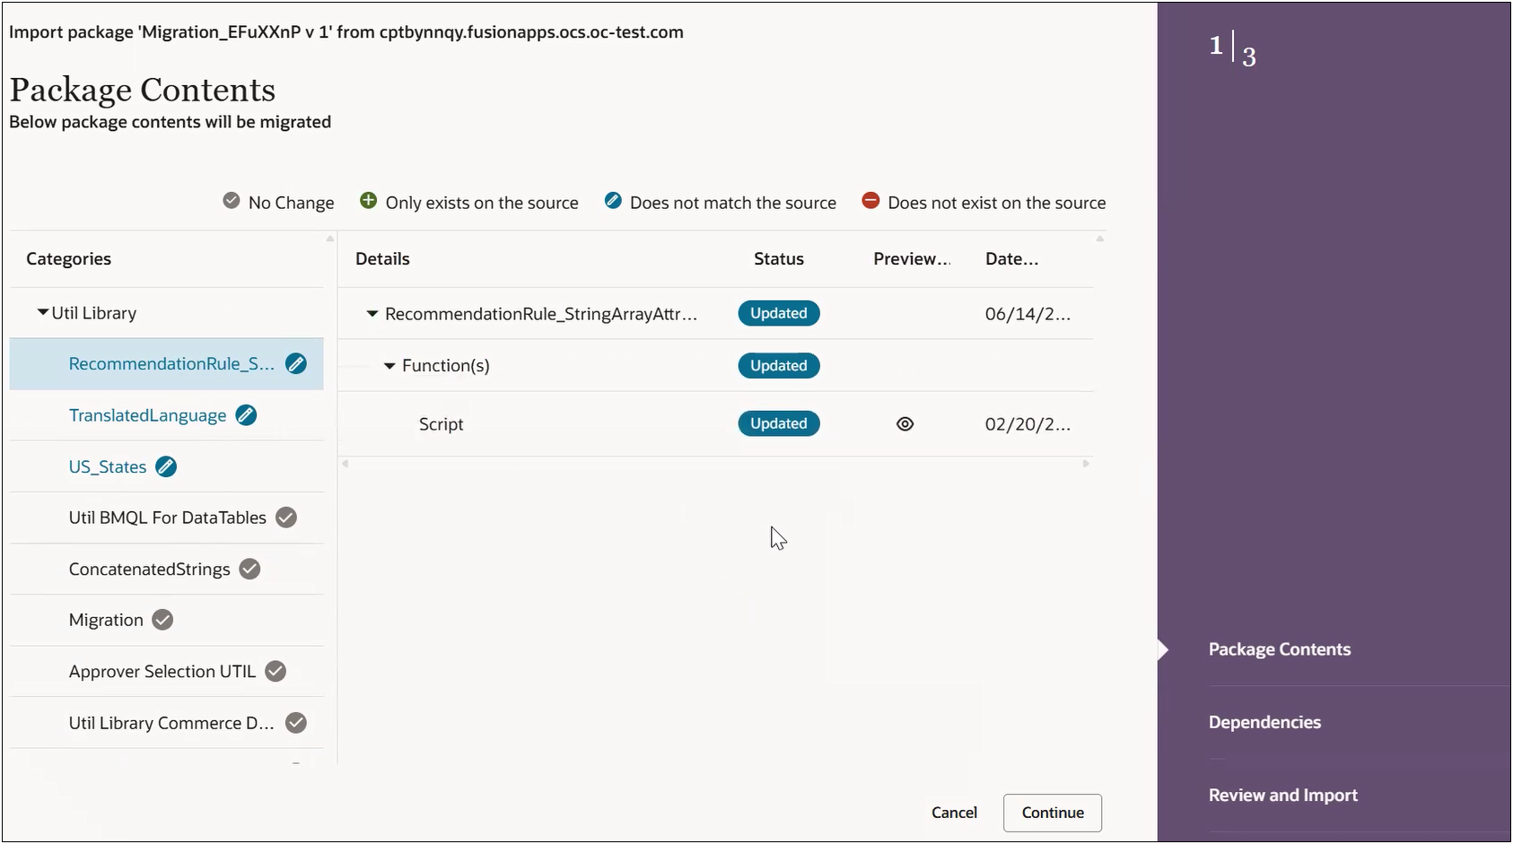Viewport: 1513px width, 844px height.
Task: Collapse the RecommendationRule_StringArrayAttr... details row
Action: pos(372,314)
